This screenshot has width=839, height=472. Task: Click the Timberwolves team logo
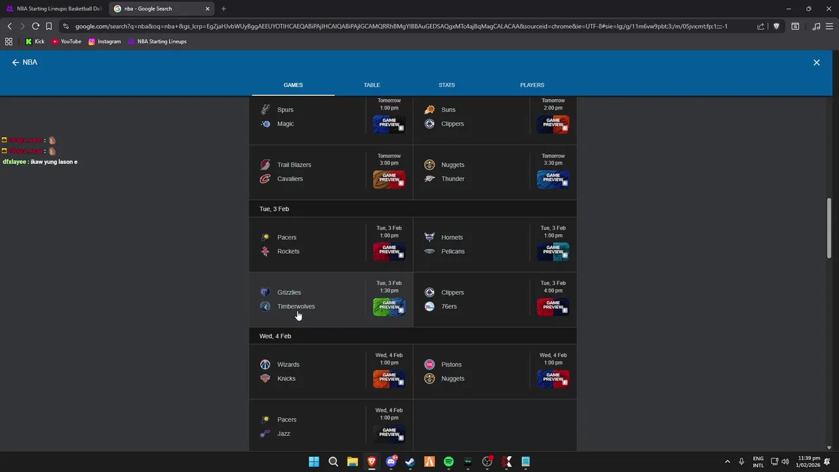[265, 306]
